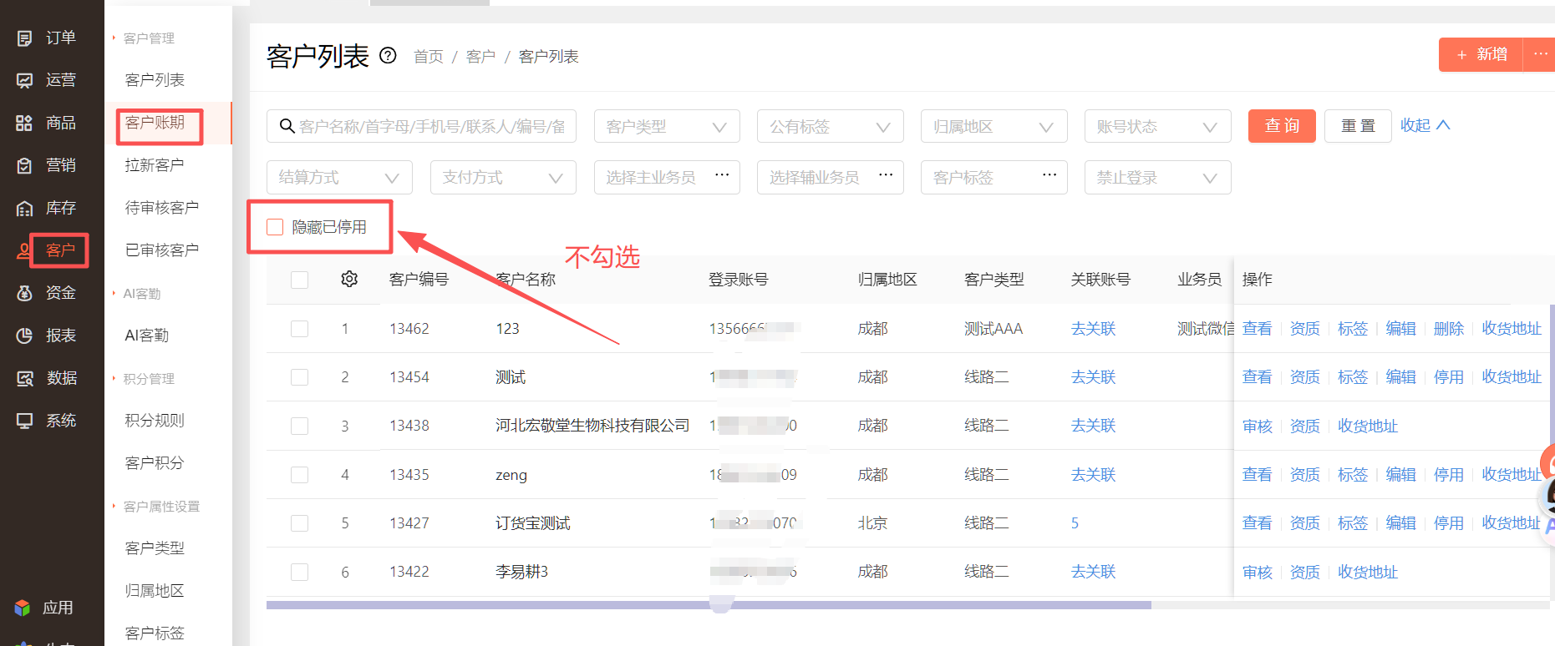Screen dimensions: 1555x646
Task: Open the 应用 apps cube icon
Action: tap(23, 608)
